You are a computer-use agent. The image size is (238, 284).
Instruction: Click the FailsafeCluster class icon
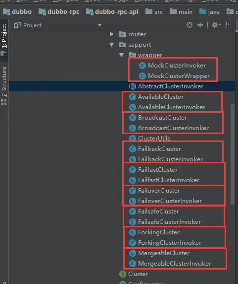[133, 212]
